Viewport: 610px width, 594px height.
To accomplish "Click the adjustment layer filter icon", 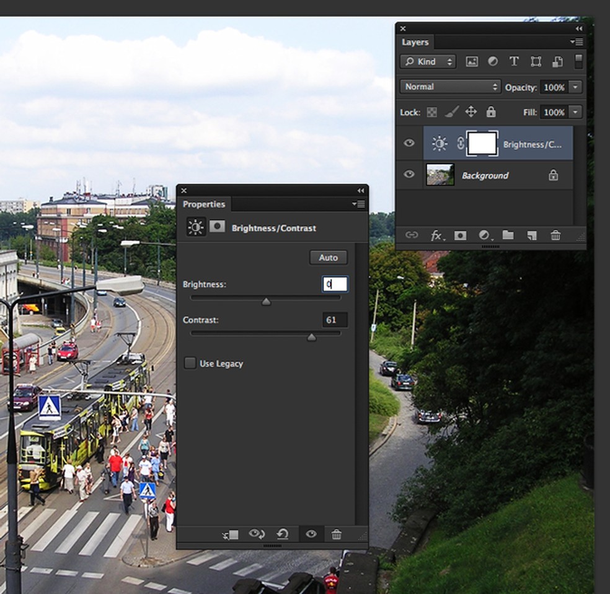I will [x=493, y=62].
